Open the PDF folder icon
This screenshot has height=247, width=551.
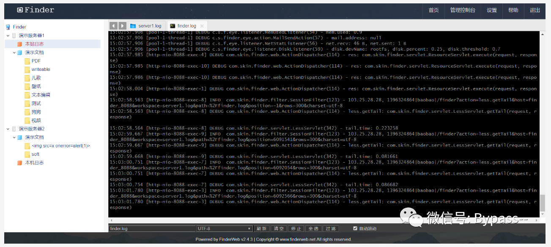click(27, 61)
